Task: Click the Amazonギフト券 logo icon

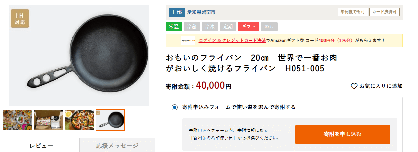Action: (x=188, y=41)
